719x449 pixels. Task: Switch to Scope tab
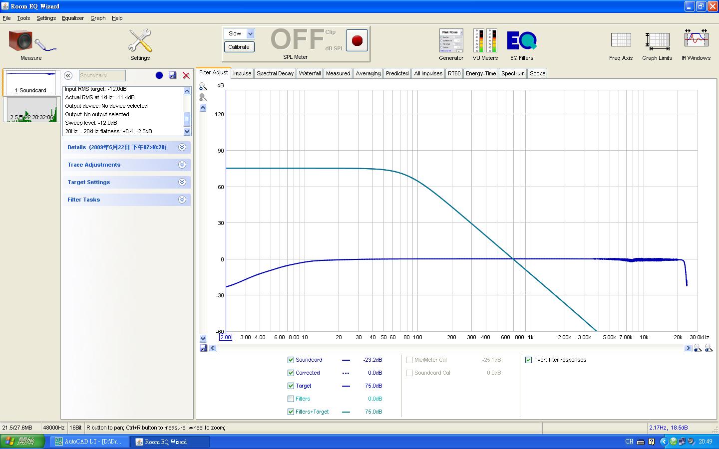538,73
